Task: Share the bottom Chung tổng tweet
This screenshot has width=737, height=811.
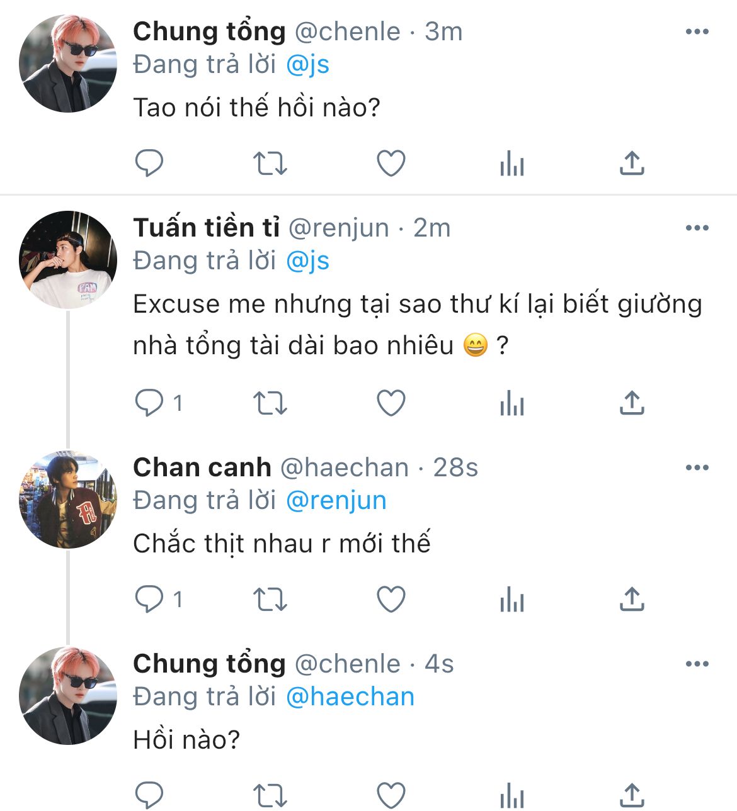Action: pos(632,796)
